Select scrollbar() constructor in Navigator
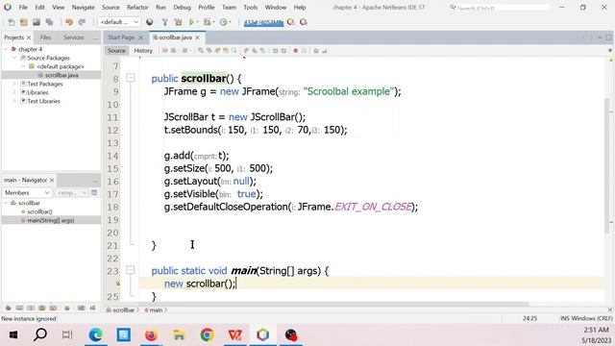Screen dimensions: 615x346 click(x=39, y=211)
